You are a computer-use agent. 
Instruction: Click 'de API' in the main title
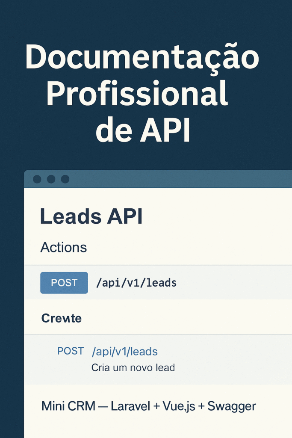tap(143, 130)
